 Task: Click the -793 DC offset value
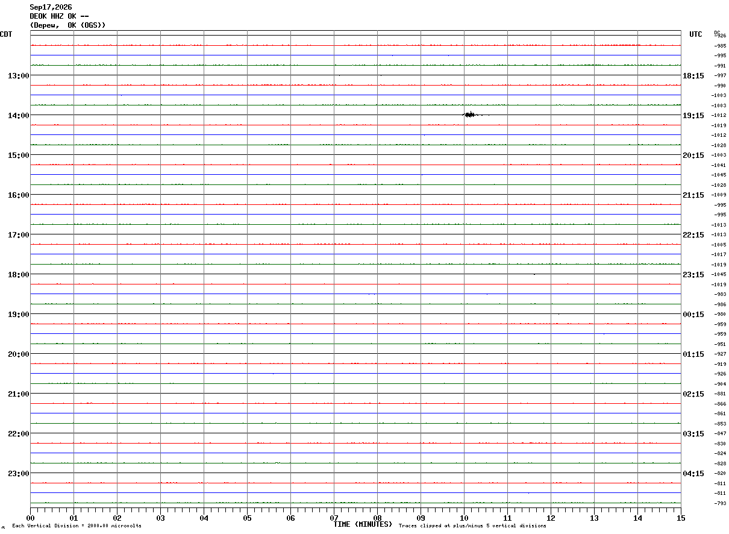719,503
